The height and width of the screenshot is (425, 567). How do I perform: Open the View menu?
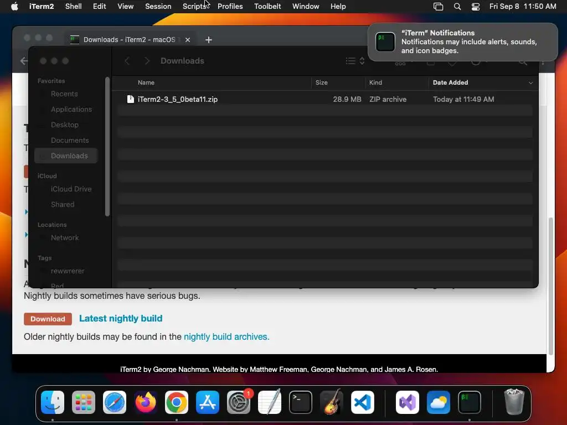point(126,7)
